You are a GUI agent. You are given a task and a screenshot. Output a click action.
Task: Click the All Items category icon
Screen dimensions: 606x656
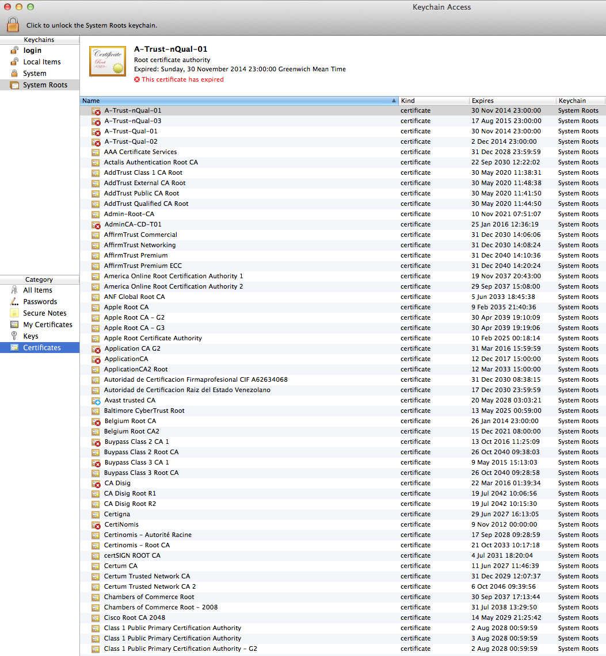(x=14, y=290)
